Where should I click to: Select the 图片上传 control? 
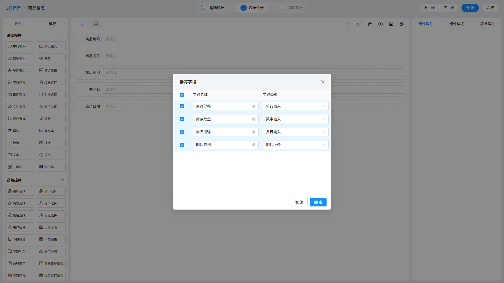coord(51,106)
